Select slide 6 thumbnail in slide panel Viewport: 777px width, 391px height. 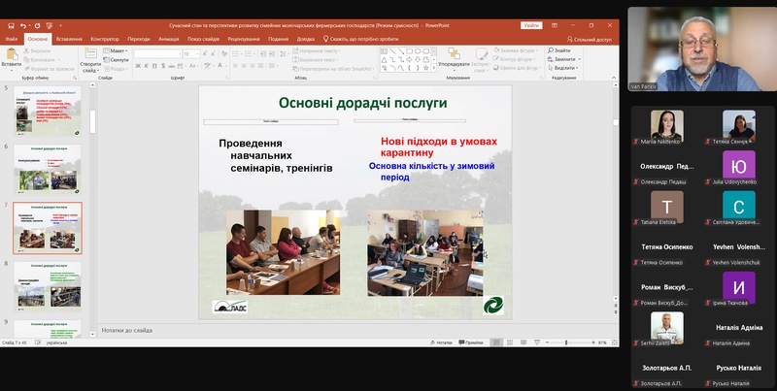click(x=49, y=173)
